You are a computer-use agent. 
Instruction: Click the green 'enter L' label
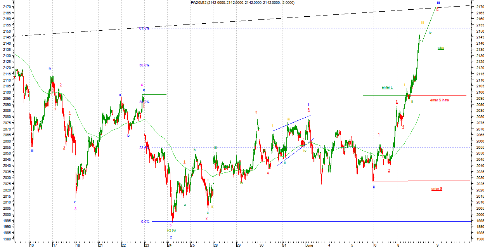387,87
